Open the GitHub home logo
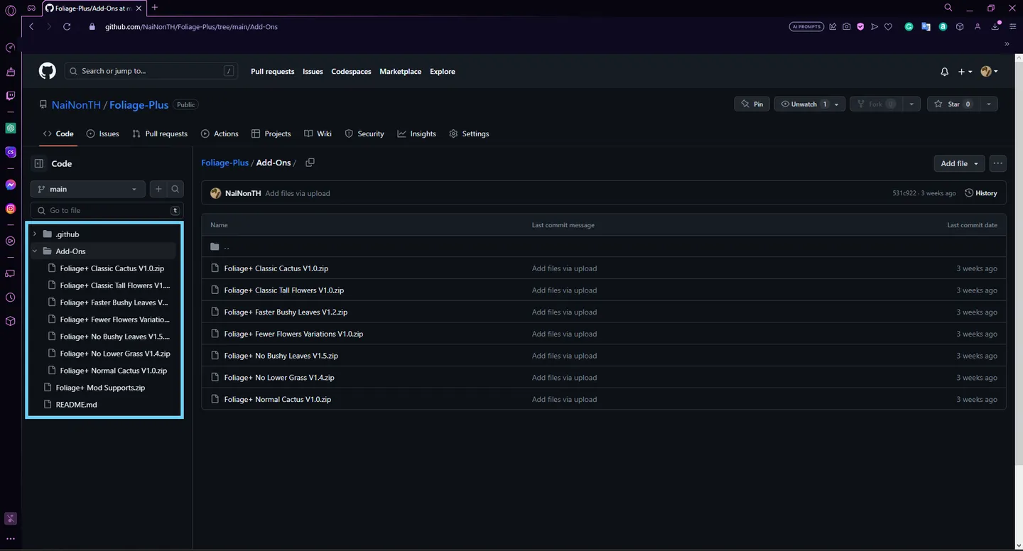The image size is (1023, 551). tap(47, 71)
